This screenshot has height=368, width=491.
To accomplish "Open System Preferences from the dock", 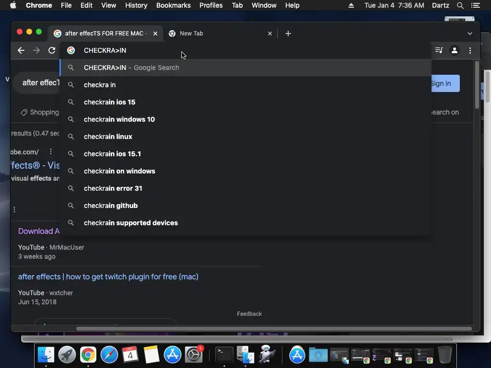I will pyautogui.click(x=194, y=355).
